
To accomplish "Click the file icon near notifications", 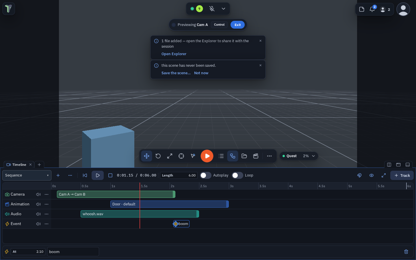I will click(x=362, y=9).
